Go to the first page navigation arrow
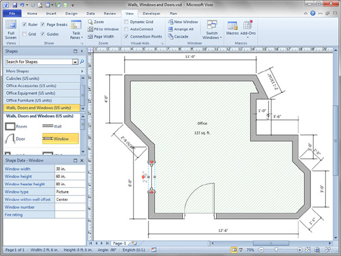341x256 pixels. [91, 243]
